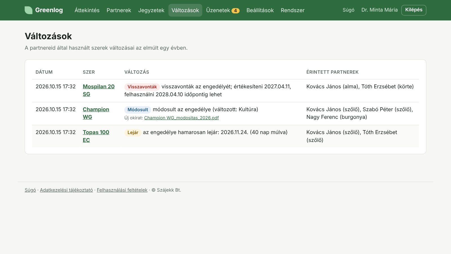
Task: Open the Súgó footer link
Action: click(30, 190)
